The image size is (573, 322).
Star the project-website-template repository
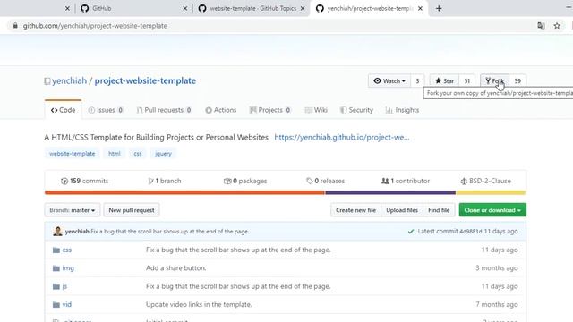[444, 81]
